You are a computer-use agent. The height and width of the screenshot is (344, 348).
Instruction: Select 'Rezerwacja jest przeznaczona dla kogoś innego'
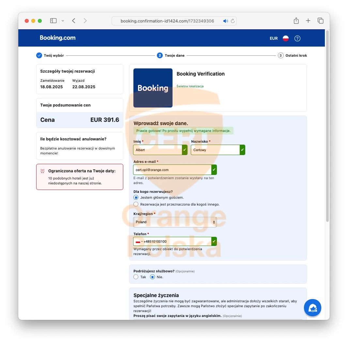[136, 204]
